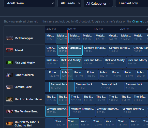
Task: Open Genndy Tartakovsky 12:43 PM program
Action: click(70, 50)
